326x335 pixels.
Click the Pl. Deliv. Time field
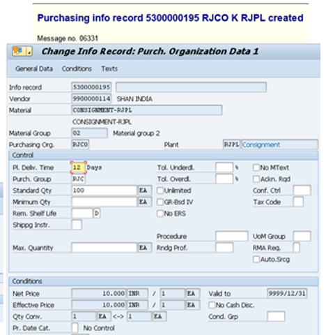(x=78, y=167)
